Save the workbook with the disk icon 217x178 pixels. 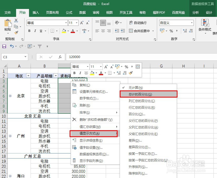click(x=4, y=46)
